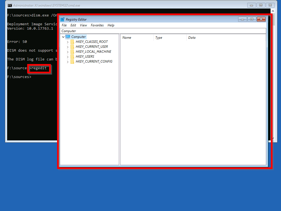Collapse the Computer tree node
281x211 pixels.
click(x=63, y=37)
